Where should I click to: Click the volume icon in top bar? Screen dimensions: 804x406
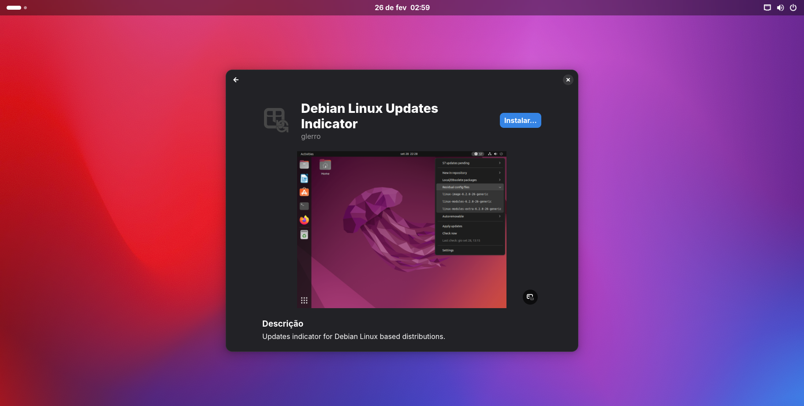click(x=780, y=7)
